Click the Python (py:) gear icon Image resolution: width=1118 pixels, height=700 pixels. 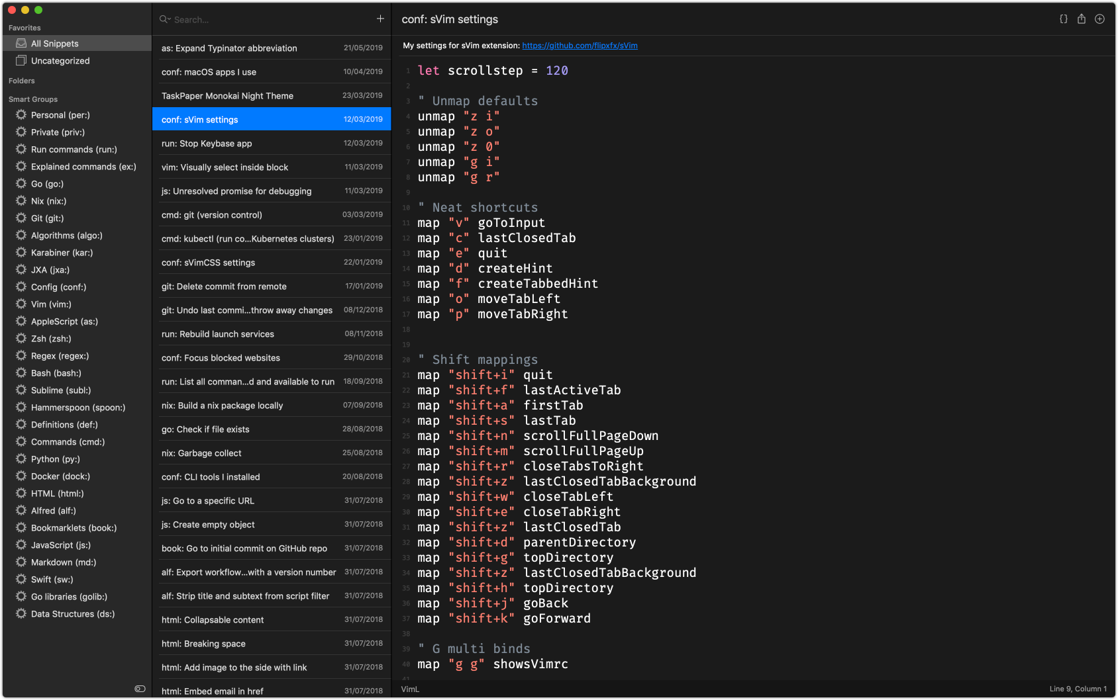click(21, 459)
